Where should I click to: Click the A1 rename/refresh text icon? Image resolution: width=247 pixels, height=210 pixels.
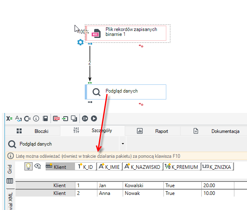click(x=18, y=119)
